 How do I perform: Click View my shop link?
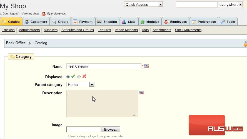tap(30, 14)
